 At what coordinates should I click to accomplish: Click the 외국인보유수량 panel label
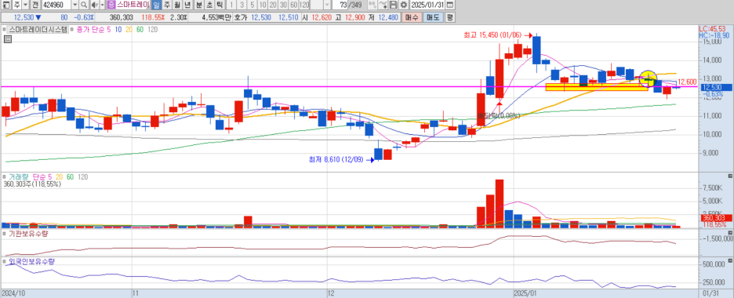coord(31,261)
